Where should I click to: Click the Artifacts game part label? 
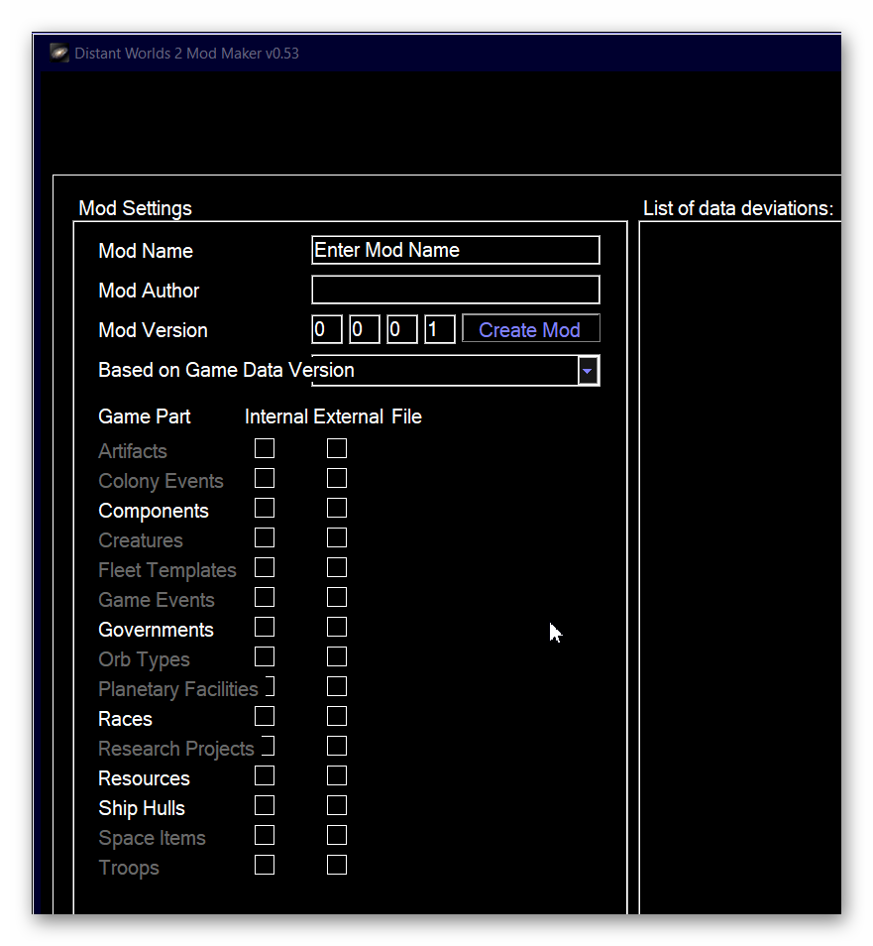tap(133, 451)
